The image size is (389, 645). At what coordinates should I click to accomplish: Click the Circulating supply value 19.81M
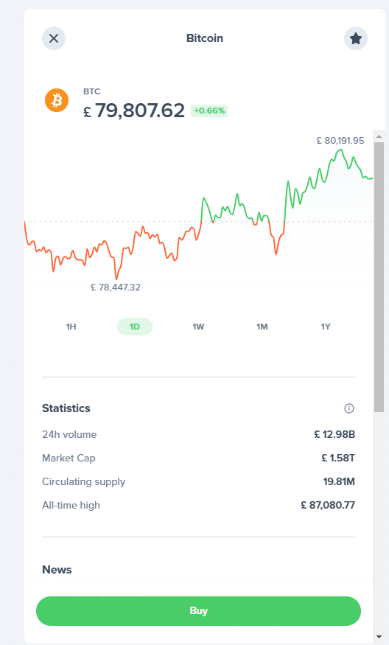tap(339, 481)
